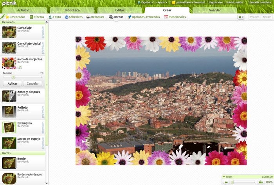Switch to the Biblioteca tab
The width and height of the screenshot is (274, 185).
[72, 10]
